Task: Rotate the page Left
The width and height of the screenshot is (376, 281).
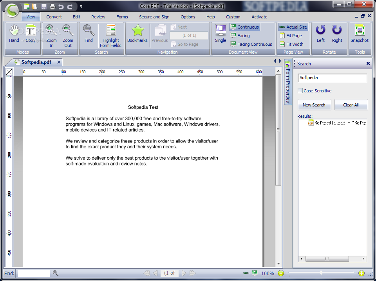Action: click(x=321, y=34)
